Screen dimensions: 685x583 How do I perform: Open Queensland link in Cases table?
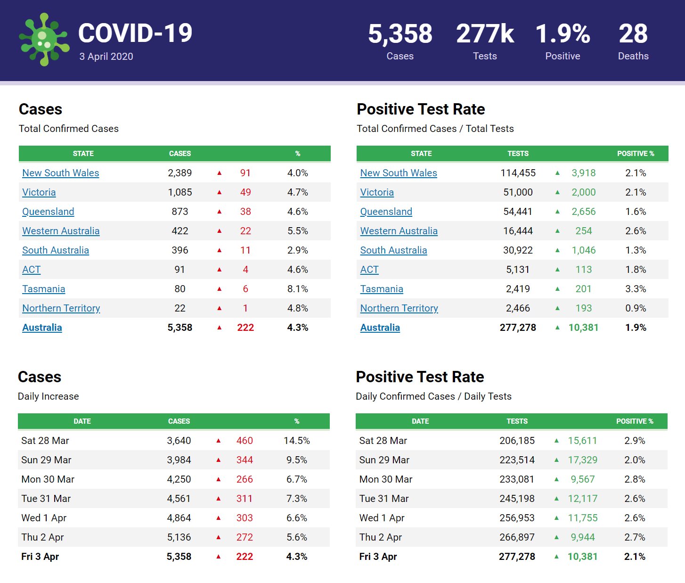[48, 212]
